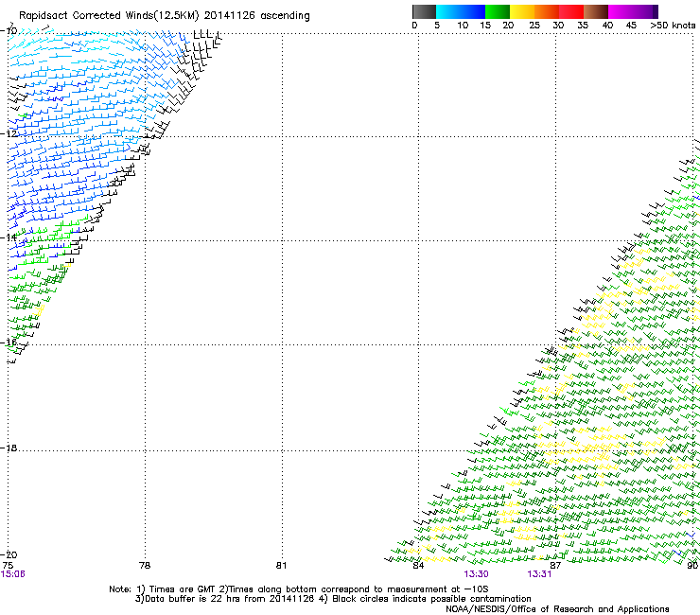Image resolution: width=700 pixels, height=615 pixels.
Task: Click the longitude label '75'
Action: click(x=8, y=566)
